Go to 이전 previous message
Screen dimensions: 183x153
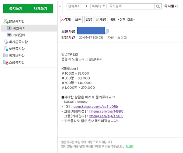[122, 19]
